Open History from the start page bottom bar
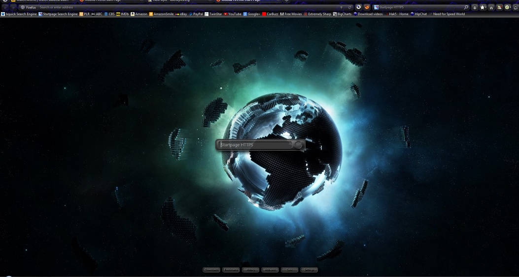Image resolution: width=519 pixels, height=277 pixels. coord(250,270)
